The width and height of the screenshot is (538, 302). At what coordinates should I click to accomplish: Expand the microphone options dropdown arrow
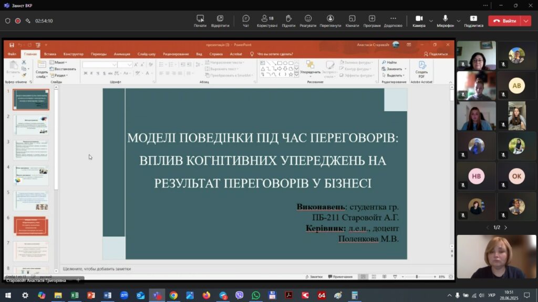coord(458,21)
